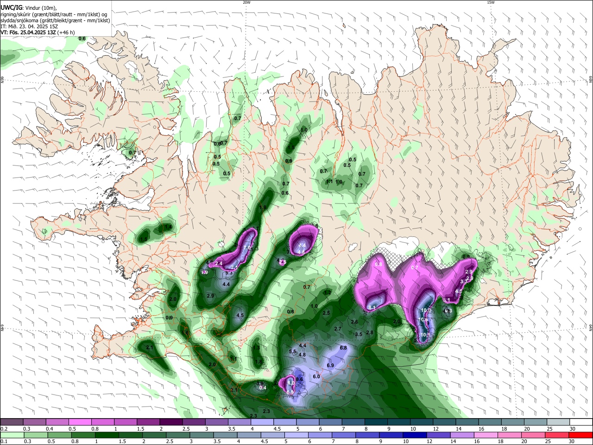This screenshot has height=445, width=593.
Task: Click the 1.3 precipitation value on the map
Action: [256, 348]
